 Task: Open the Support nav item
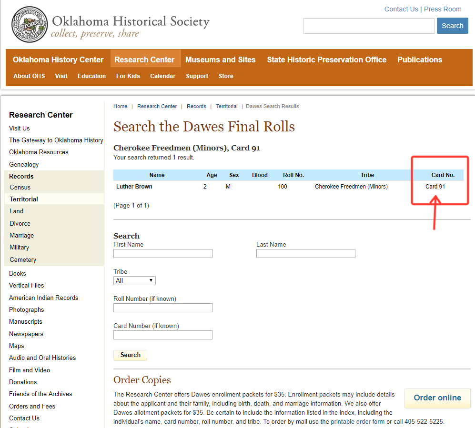(x=197, y=76)
